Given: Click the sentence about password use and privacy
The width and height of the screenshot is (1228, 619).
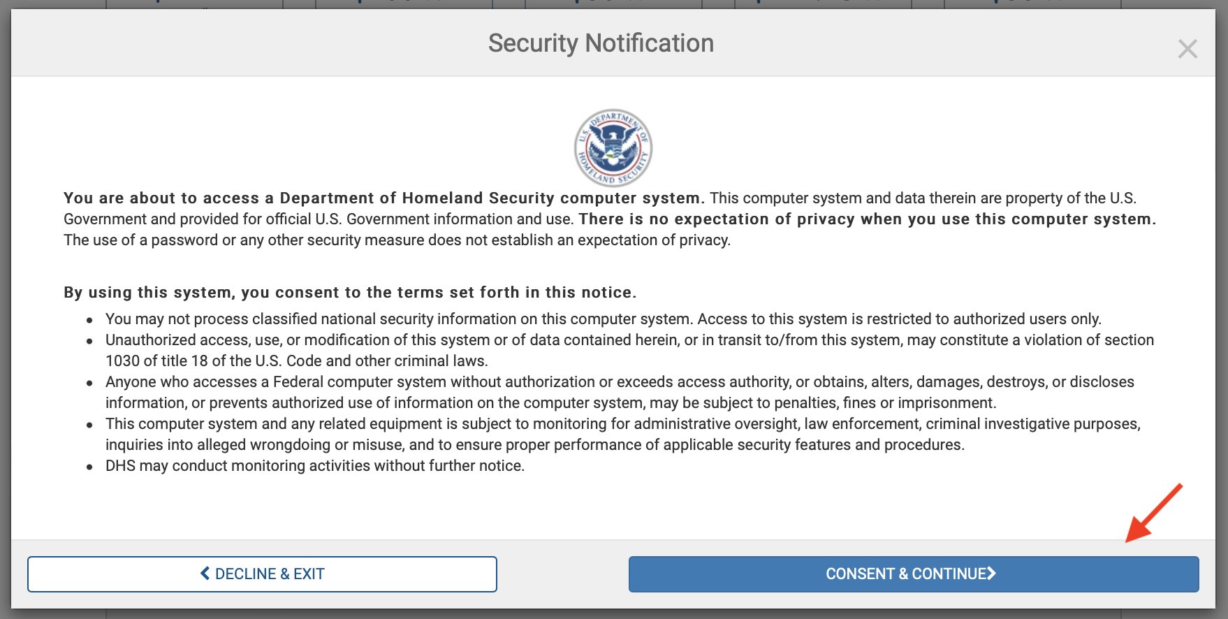Looking at the screenshot, I should coord(397,240).
